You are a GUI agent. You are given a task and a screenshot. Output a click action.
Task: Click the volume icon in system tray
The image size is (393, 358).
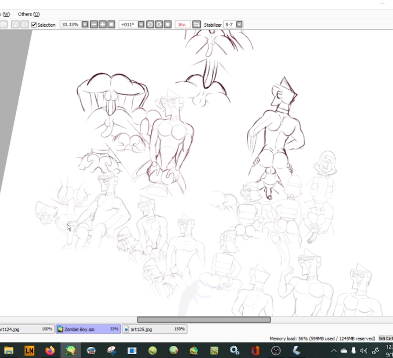363,351
